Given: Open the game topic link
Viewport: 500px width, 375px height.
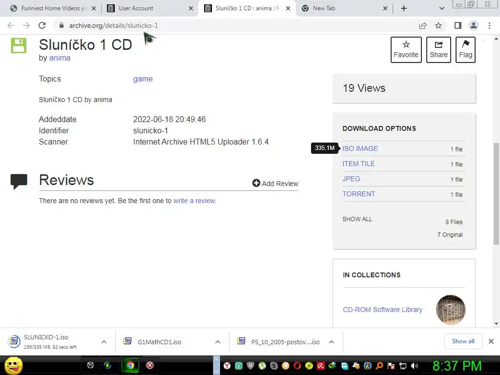Looking at the screenshot, I should [x=143, y=79].
